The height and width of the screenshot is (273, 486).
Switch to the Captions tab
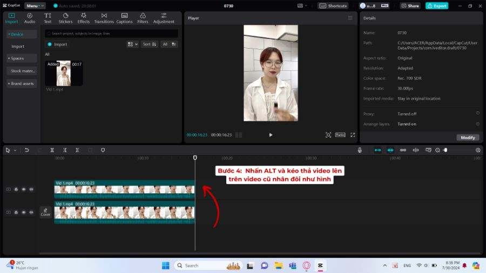point(124,18)
